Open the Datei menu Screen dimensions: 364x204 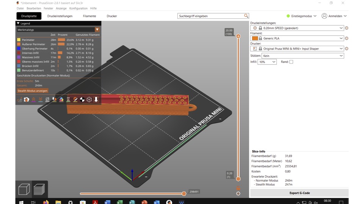[x=20, y=8]
